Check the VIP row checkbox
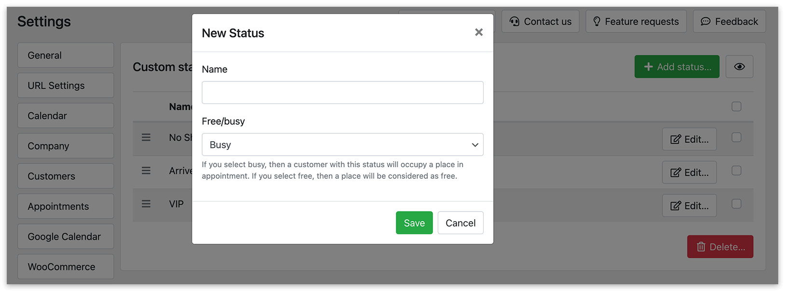 point(736,204)
